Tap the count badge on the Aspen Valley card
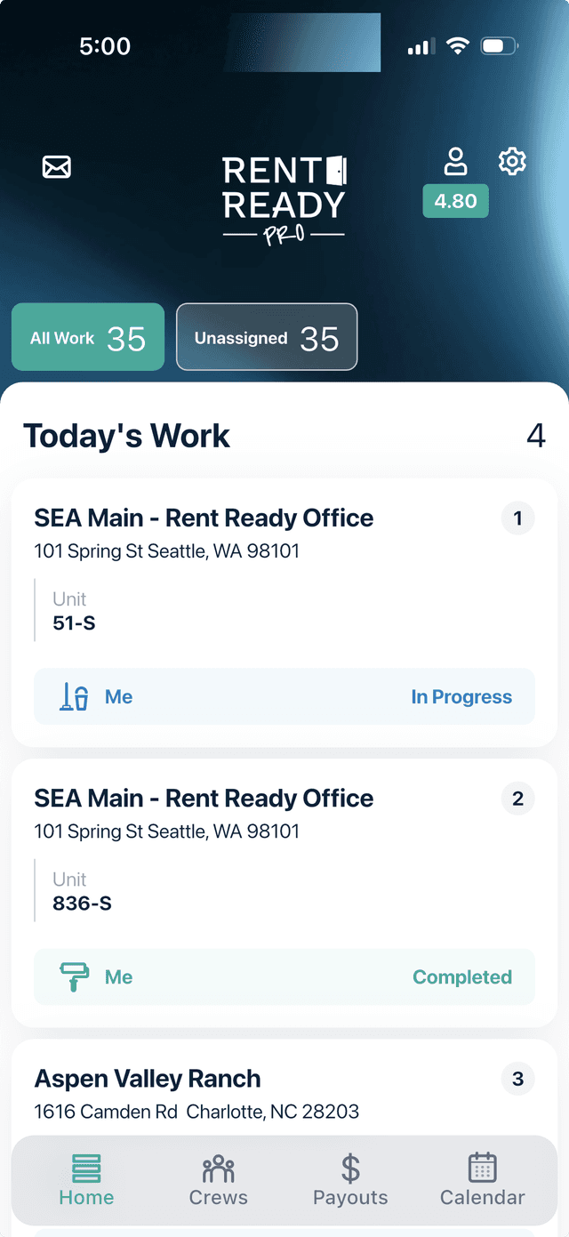The image size is (569, 1237). (x=517, y=1079)
